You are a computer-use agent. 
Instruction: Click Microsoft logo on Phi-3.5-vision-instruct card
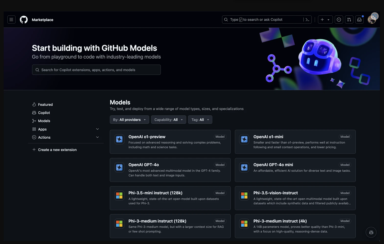244,196
